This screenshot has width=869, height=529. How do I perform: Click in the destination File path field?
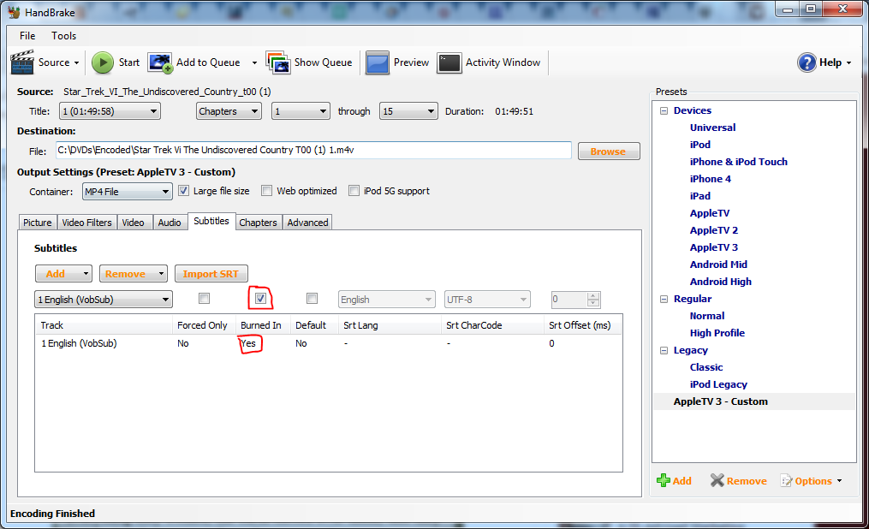[x=313, y=150]
